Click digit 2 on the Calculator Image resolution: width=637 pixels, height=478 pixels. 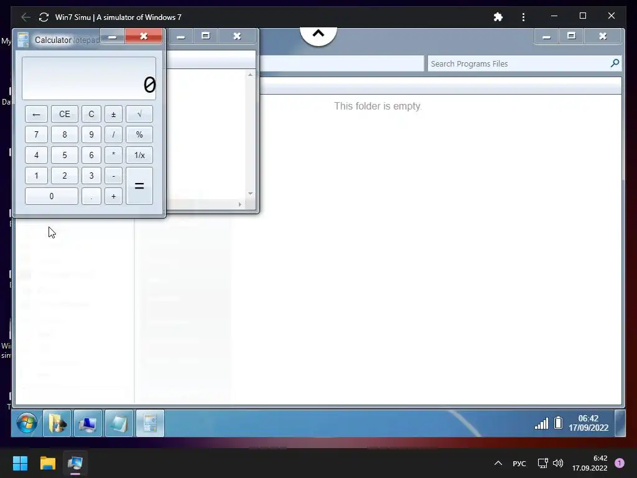(x=65, y=176)
